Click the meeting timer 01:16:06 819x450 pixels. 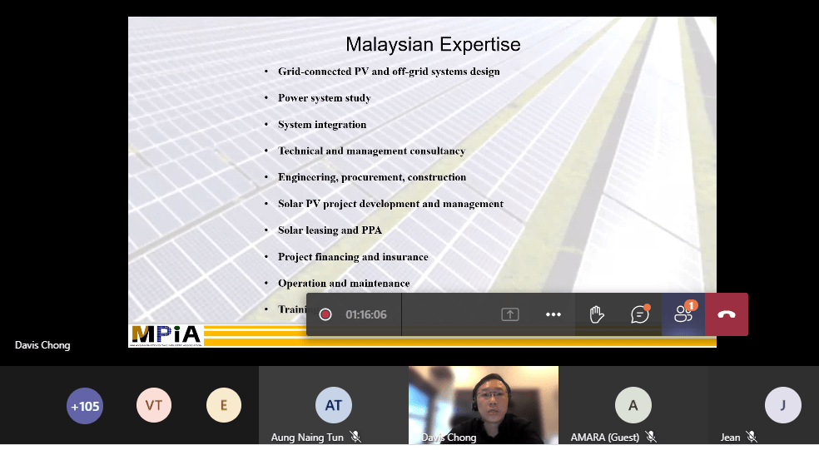pyautogui.click(x=366, y=314)
